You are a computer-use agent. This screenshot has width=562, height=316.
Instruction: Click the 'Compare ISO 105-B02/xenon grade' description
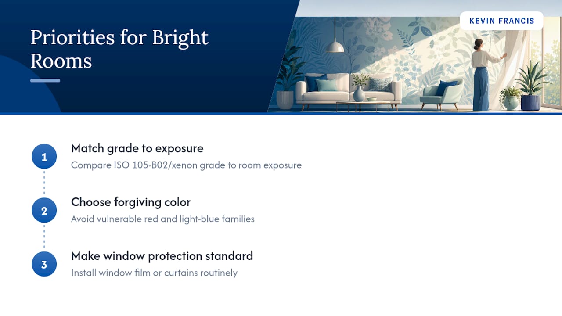click(186, 165)
